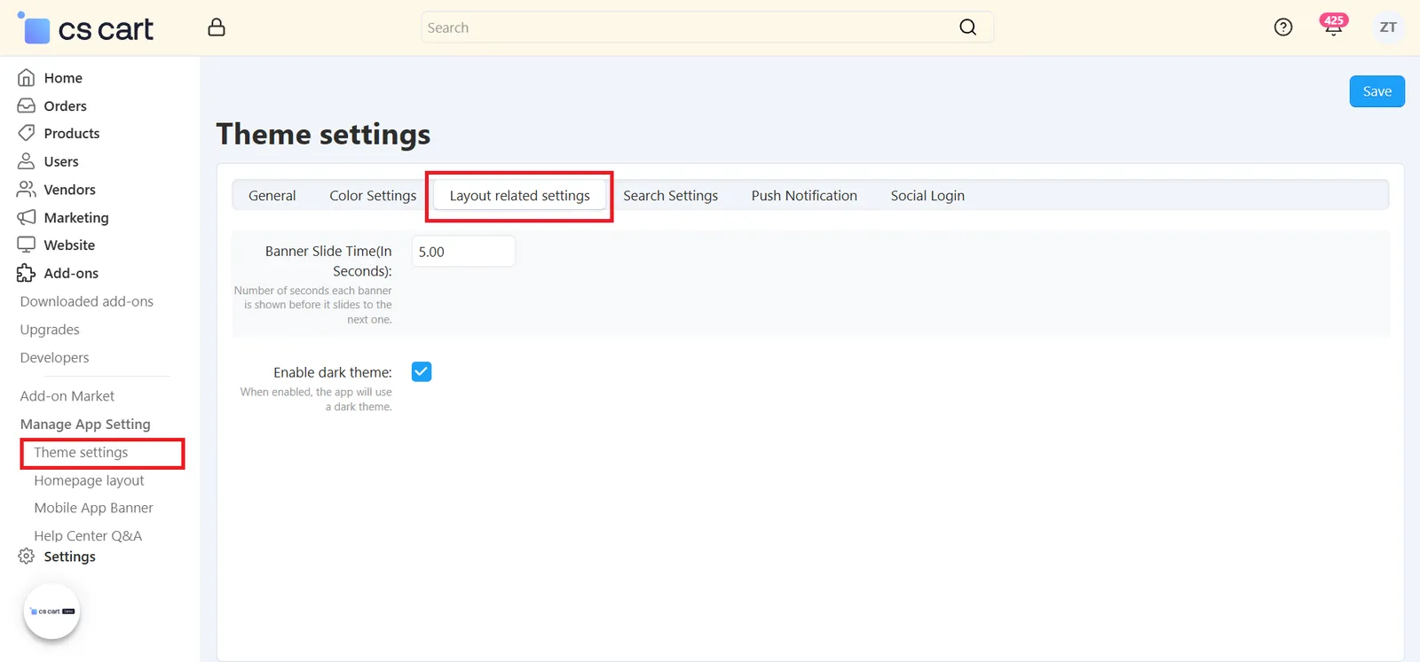1420x662 pixels.
Task: Switch to the Color Settings tab
Action: [x=373, y=196]
